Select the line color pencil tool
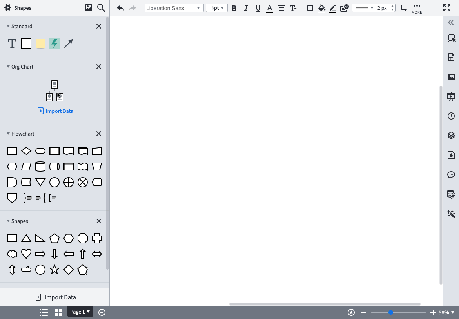 click(x=332, y=8)
